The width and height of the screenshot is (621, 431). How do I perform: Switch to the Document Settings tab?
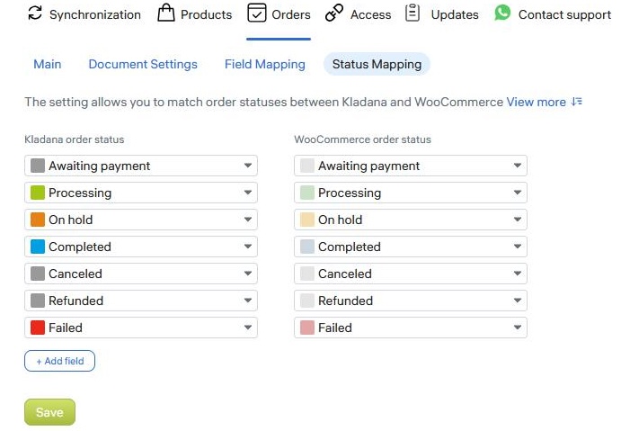pos(143,64)
